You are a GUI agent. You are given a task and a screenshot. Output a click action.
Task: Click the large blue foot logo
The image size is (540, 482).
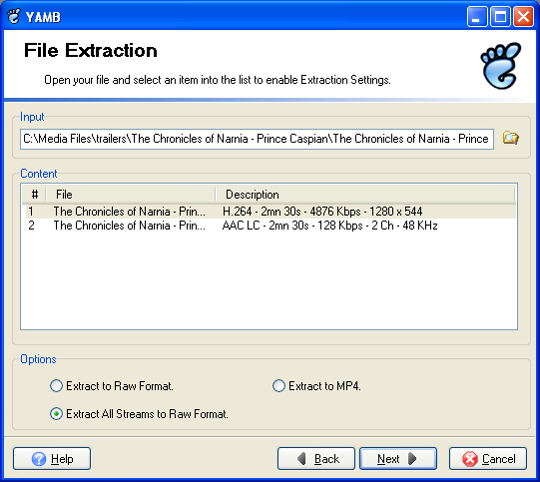pos(501,66)
